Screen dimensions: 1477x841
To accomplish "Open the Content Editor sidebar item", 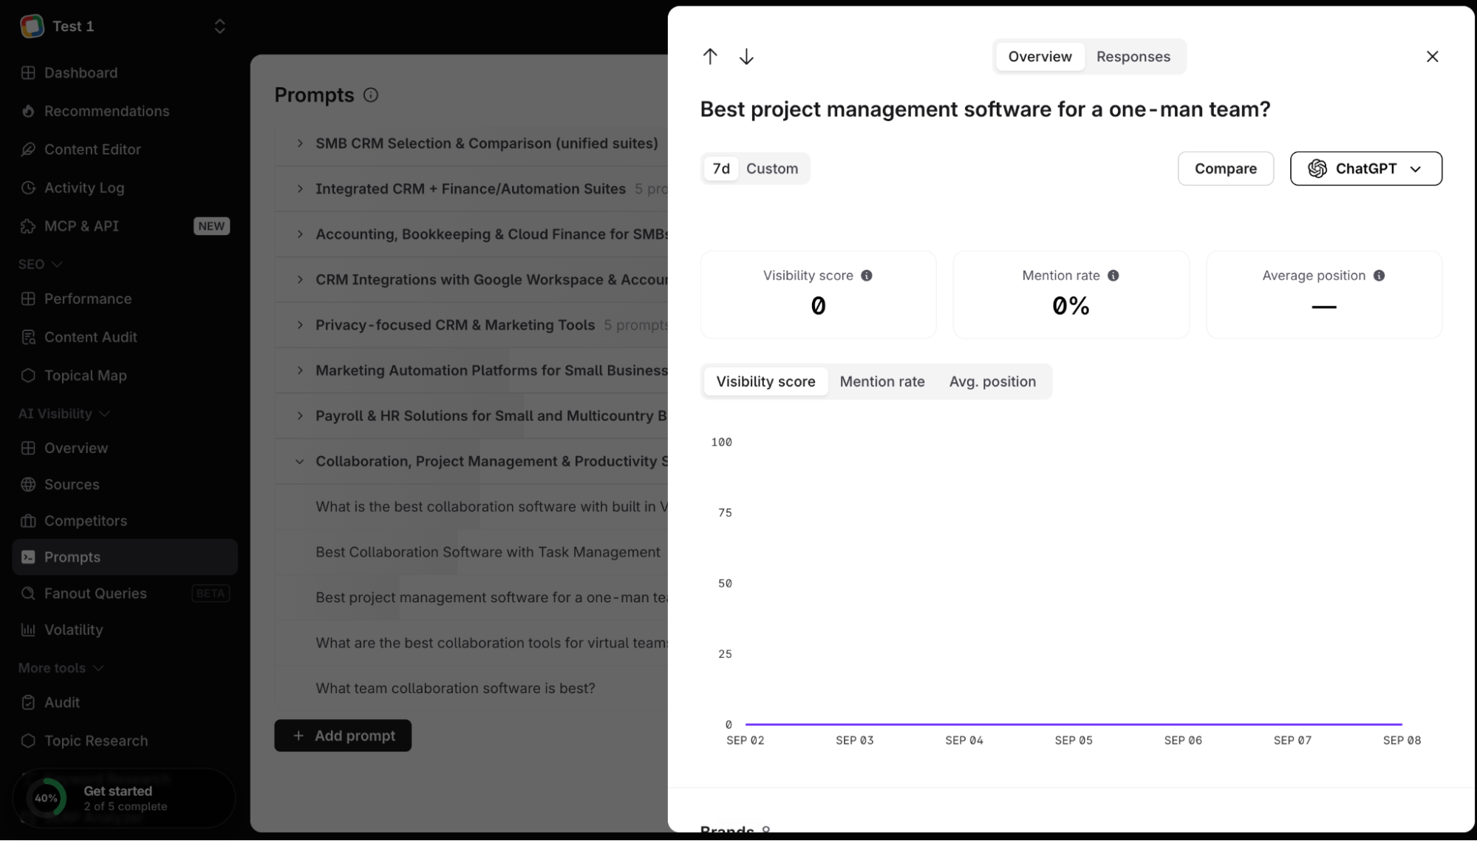I will (x=124, y=149).
